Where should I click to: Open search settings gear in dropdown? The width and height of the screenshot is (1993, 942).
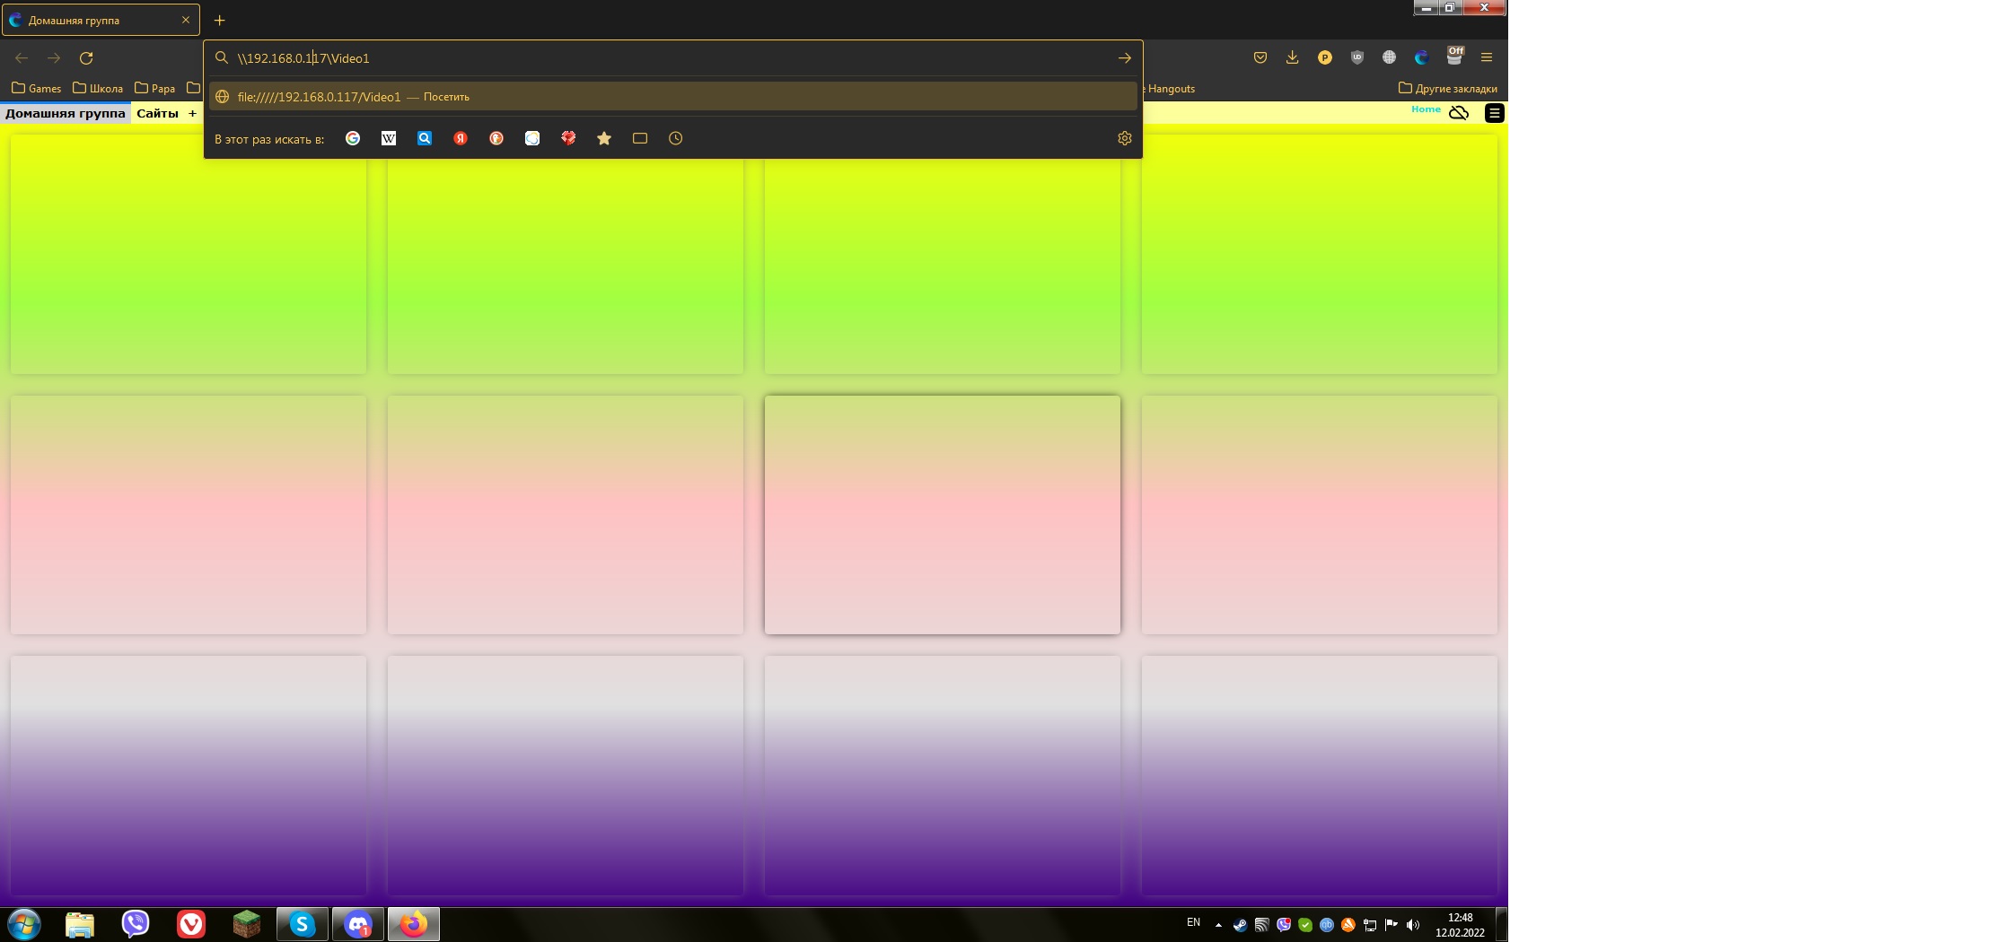[x=1124, y=138]
